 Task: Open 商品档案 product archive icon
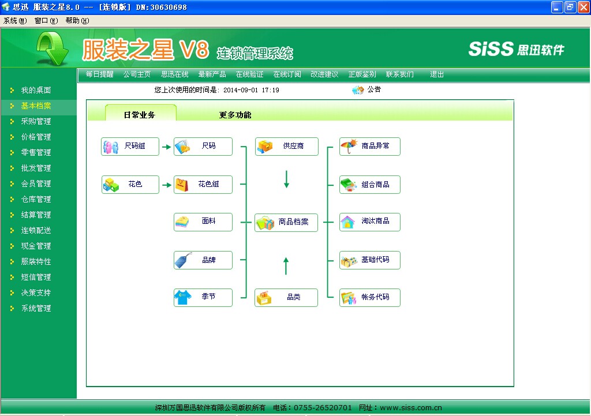point(265,222)
